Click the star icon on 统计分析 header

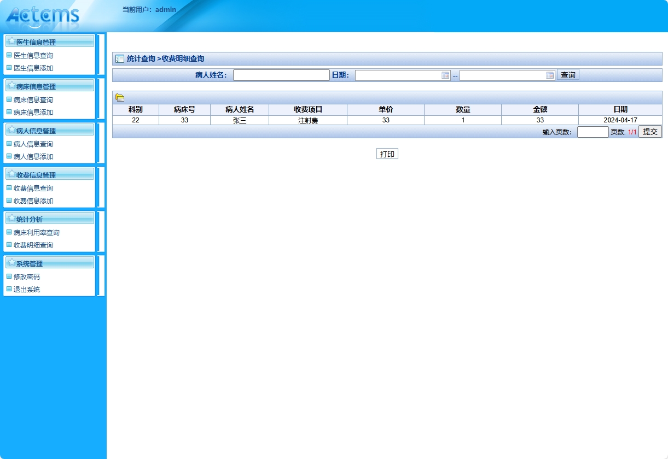(x=11, y=218)
